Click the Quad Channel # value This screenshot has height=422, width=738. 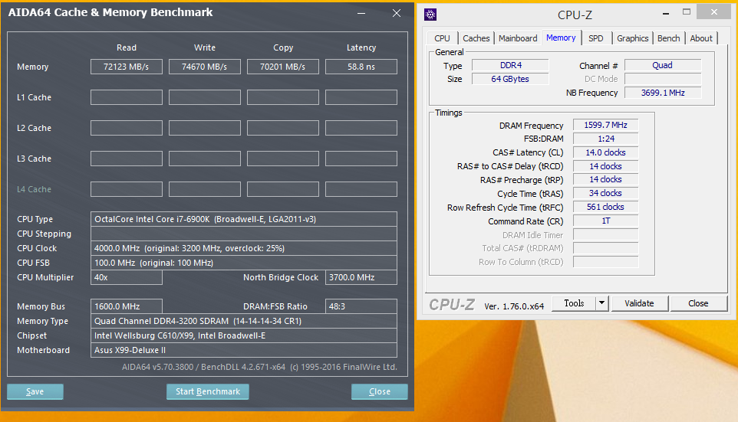663,65
